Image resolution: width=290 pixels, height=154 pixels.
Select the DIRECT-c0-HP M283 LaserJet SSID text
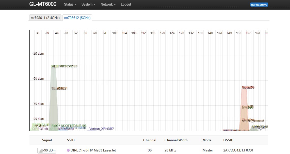93,150
